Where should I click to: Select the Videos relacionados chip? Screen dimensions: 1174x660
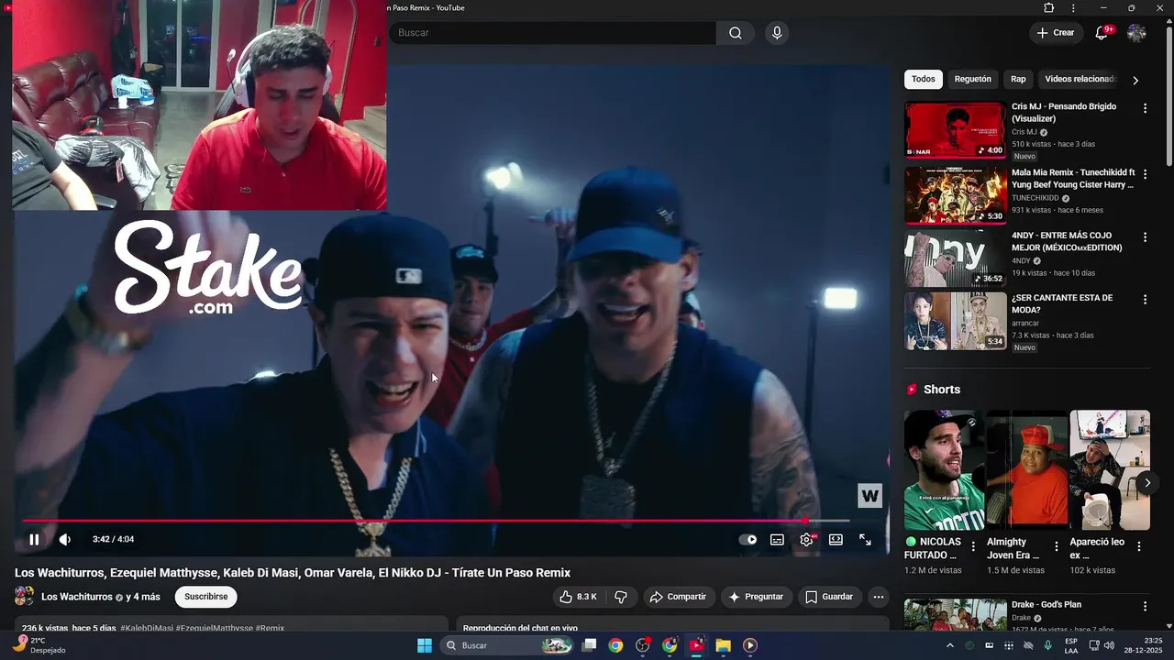(x=1080, y=79)
